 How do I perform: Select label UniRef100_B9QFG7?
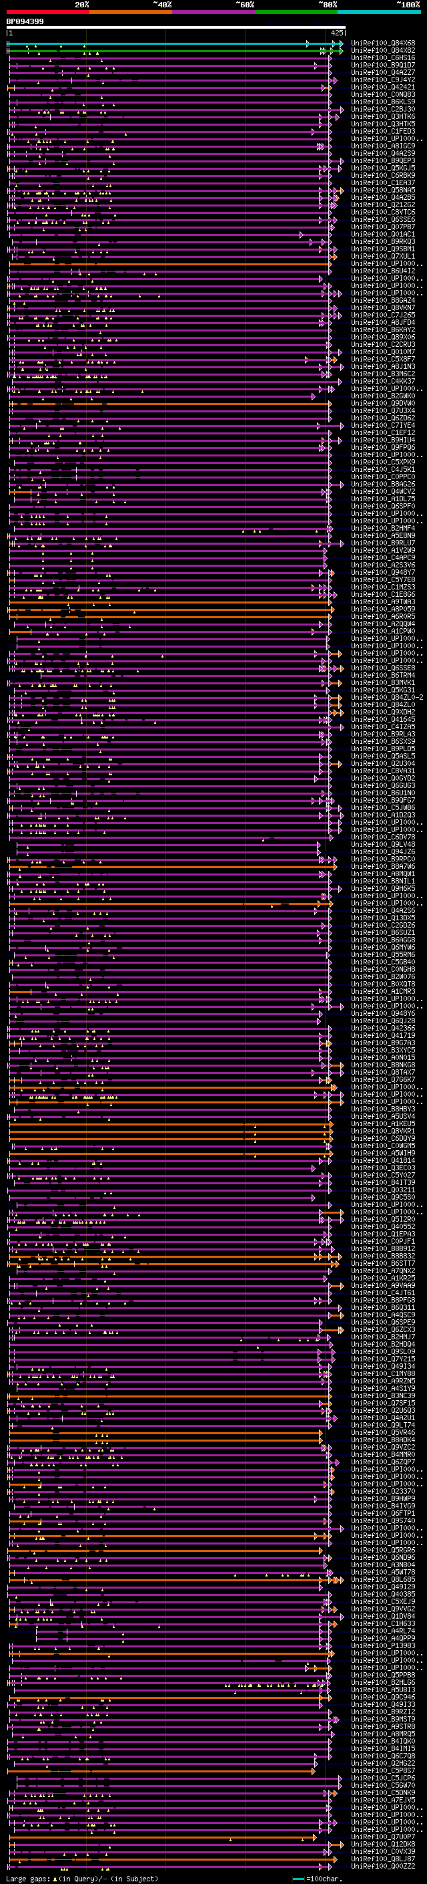coord(383,800)
